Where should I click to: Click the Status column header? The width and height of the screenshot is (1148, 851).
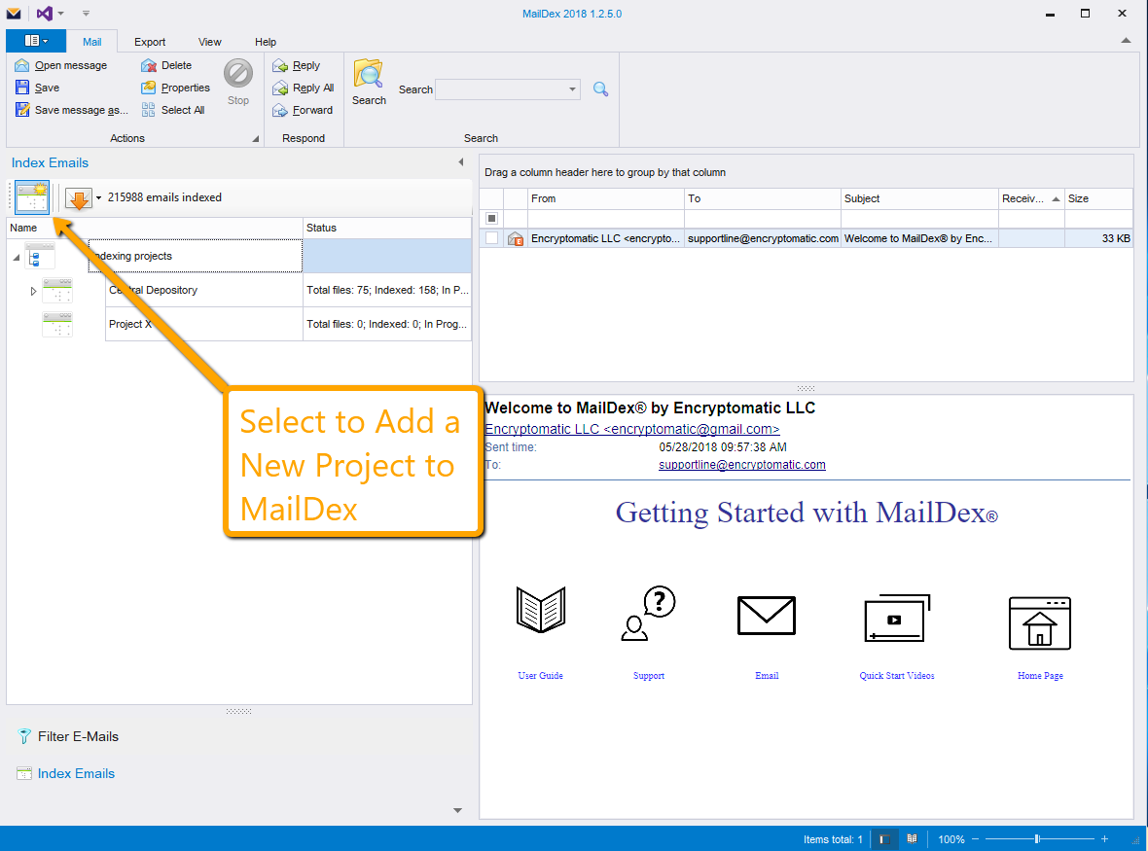pyautogui.click(x=386, y=228)
